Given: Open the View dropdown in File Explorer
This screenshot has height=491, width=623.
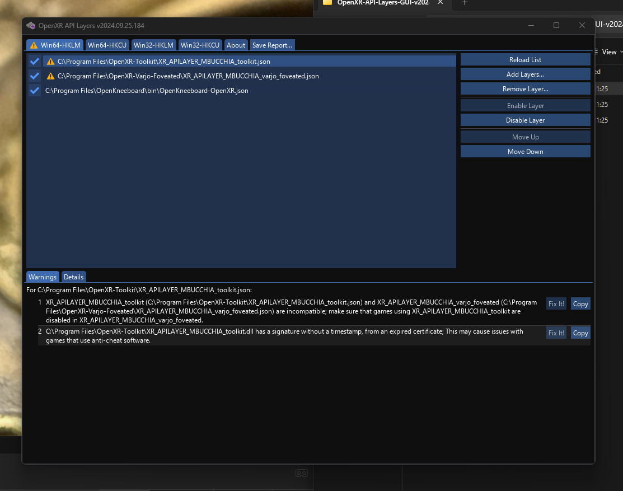Looking at the screenshot, I should (609, 52).
